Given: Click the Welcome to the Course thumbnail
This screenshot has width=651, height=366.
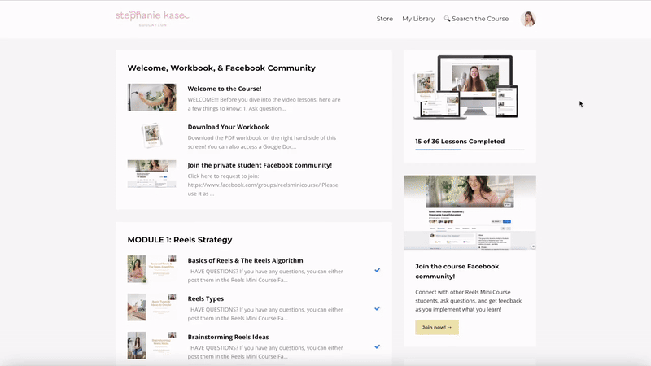Looking at the screenshot, I should pyautogui.click(x=151, y=98).
